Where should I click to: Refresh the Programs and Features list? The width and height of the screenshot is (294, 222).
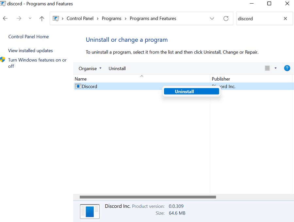(226, 19)
